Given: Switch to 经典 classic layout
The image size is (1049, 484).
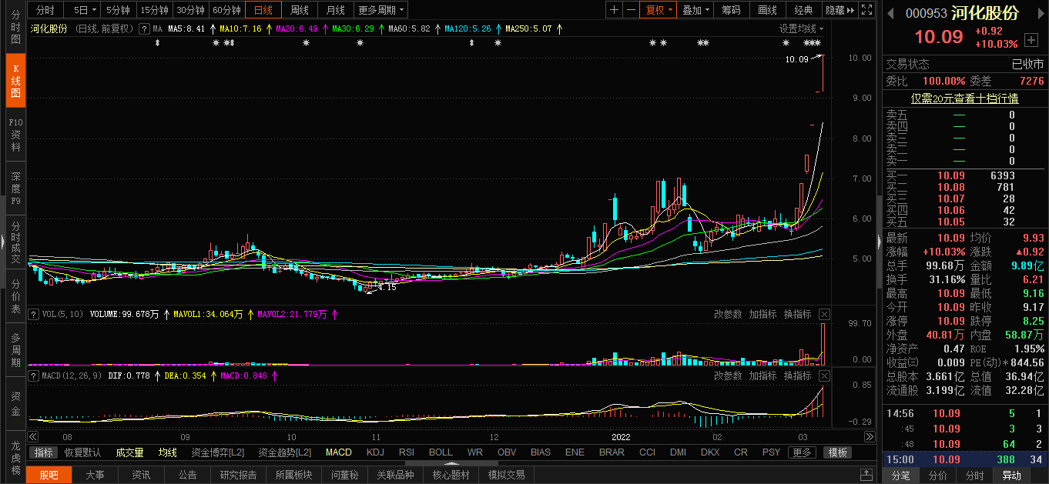Looking at the screenshot, I should coord(803,10).
